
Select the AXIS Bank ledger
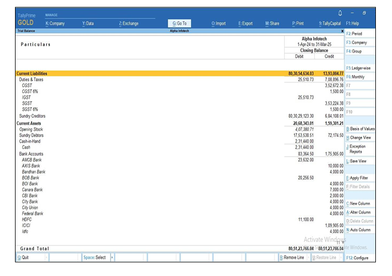coord(180,165)
